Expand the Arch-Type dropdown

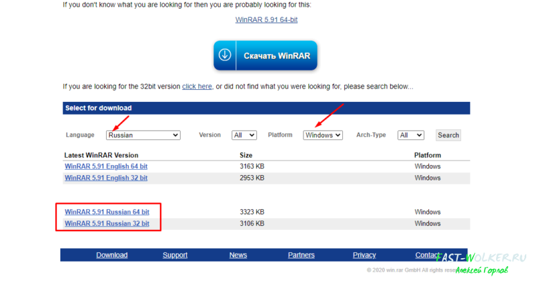point(411,135)
